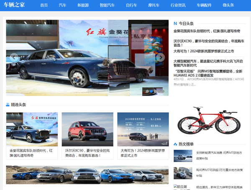Screen dimensions: 251x190
Task: Advance the carousel with the right arrow
Action: tap(161, 57)
